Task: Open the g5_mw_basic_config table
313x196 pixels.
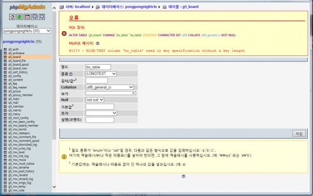Action: 21,122
